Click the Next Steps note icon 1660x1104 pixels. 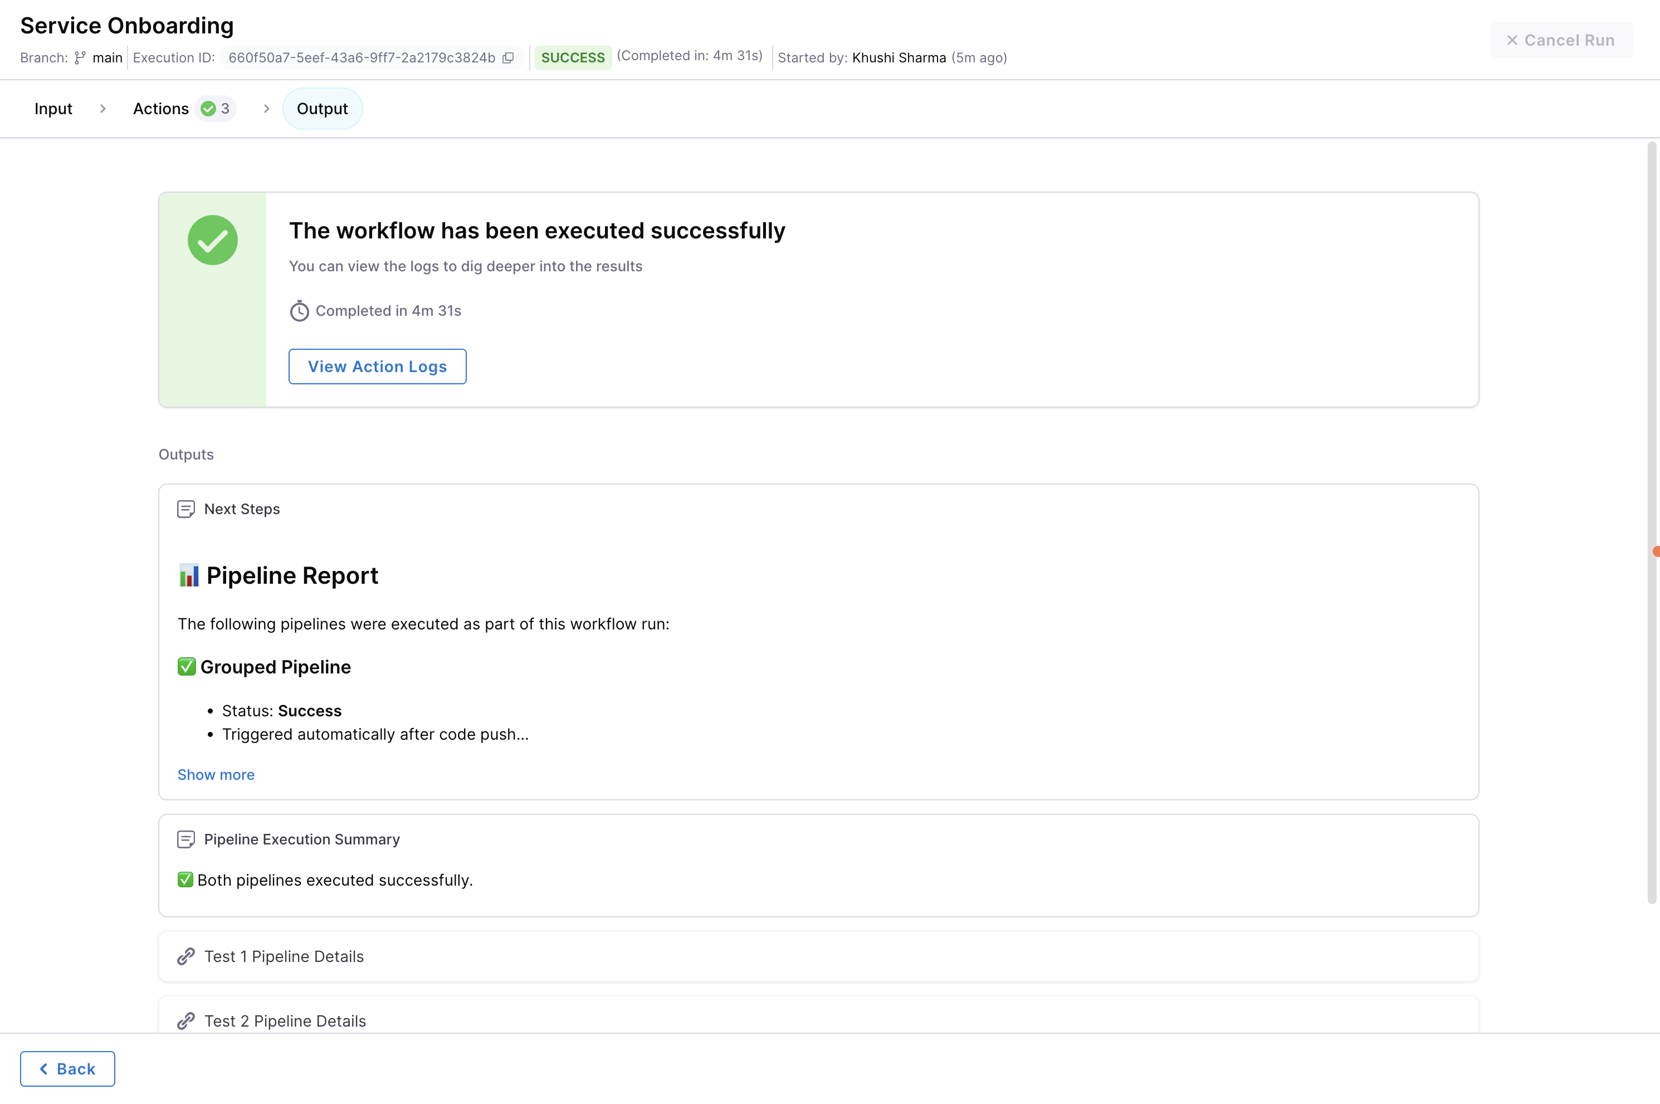click(186, 509)
